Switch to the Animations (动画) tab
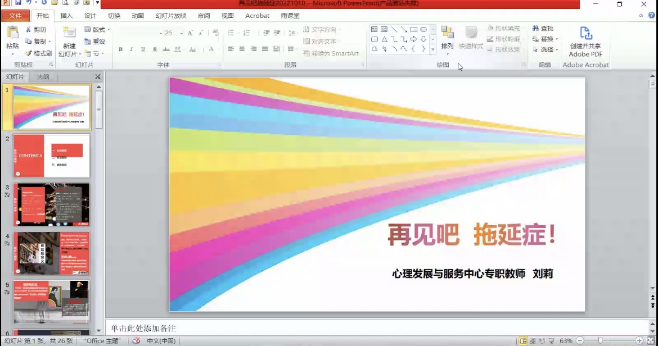The height and width of the screenshot is (346, 658). click(x=138, y=16)
